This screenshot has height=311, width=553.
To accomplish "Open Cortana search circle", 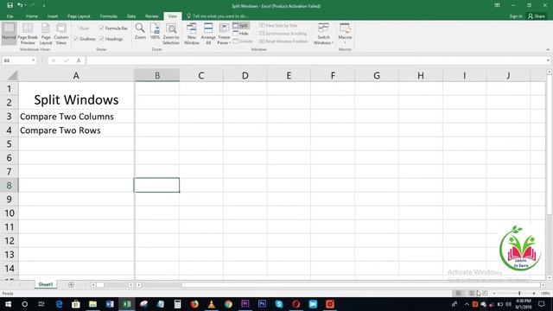I will point(25,304).
